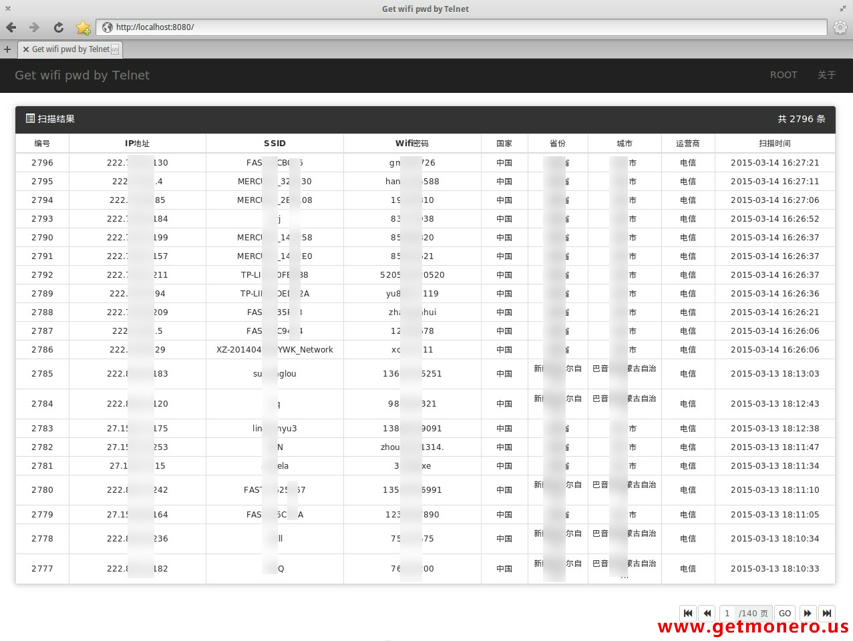Image resolution: width=853 pixels, height=641 pixels.
Task: Jump to first page of results
Action: (x=688, y=613)
